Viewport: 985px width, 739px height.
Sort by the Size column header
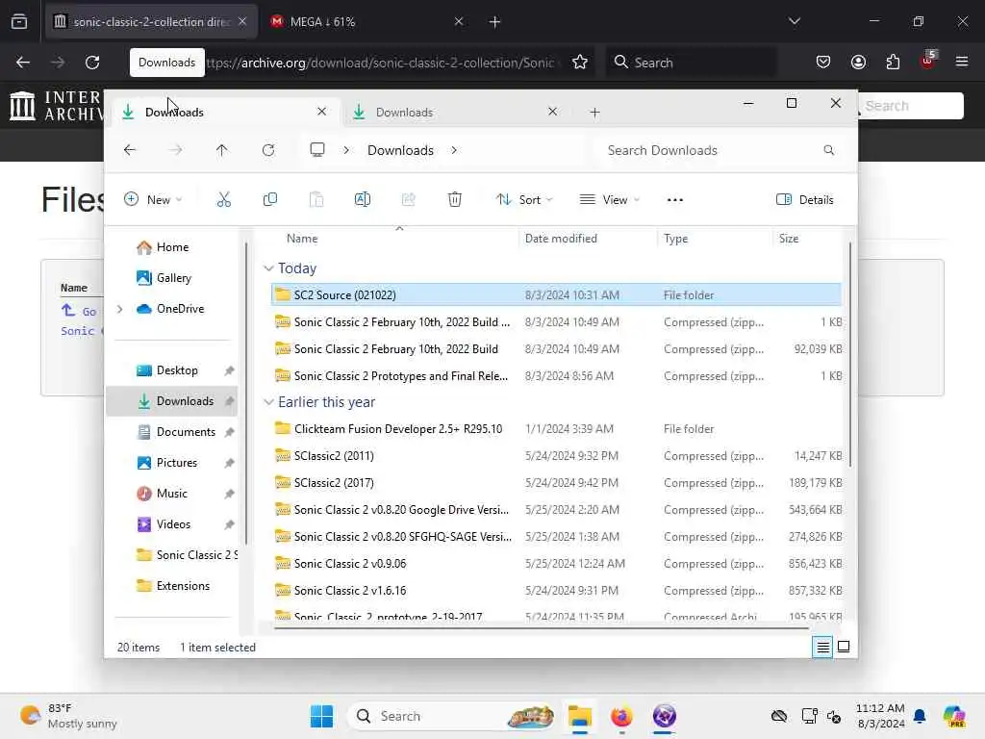point(789,239)
